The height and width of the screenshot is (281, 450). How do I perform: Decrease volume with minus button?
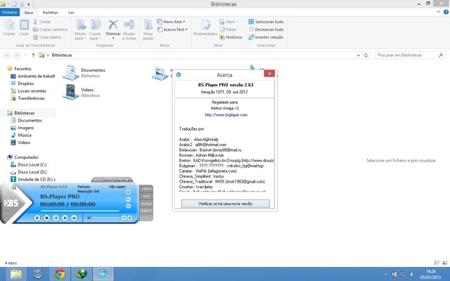coord(124,218)
